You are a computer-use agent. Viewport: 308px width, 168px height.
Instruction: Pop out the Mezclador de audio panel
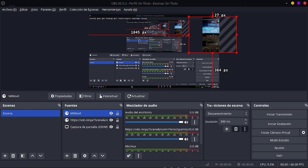pos(201,105)
